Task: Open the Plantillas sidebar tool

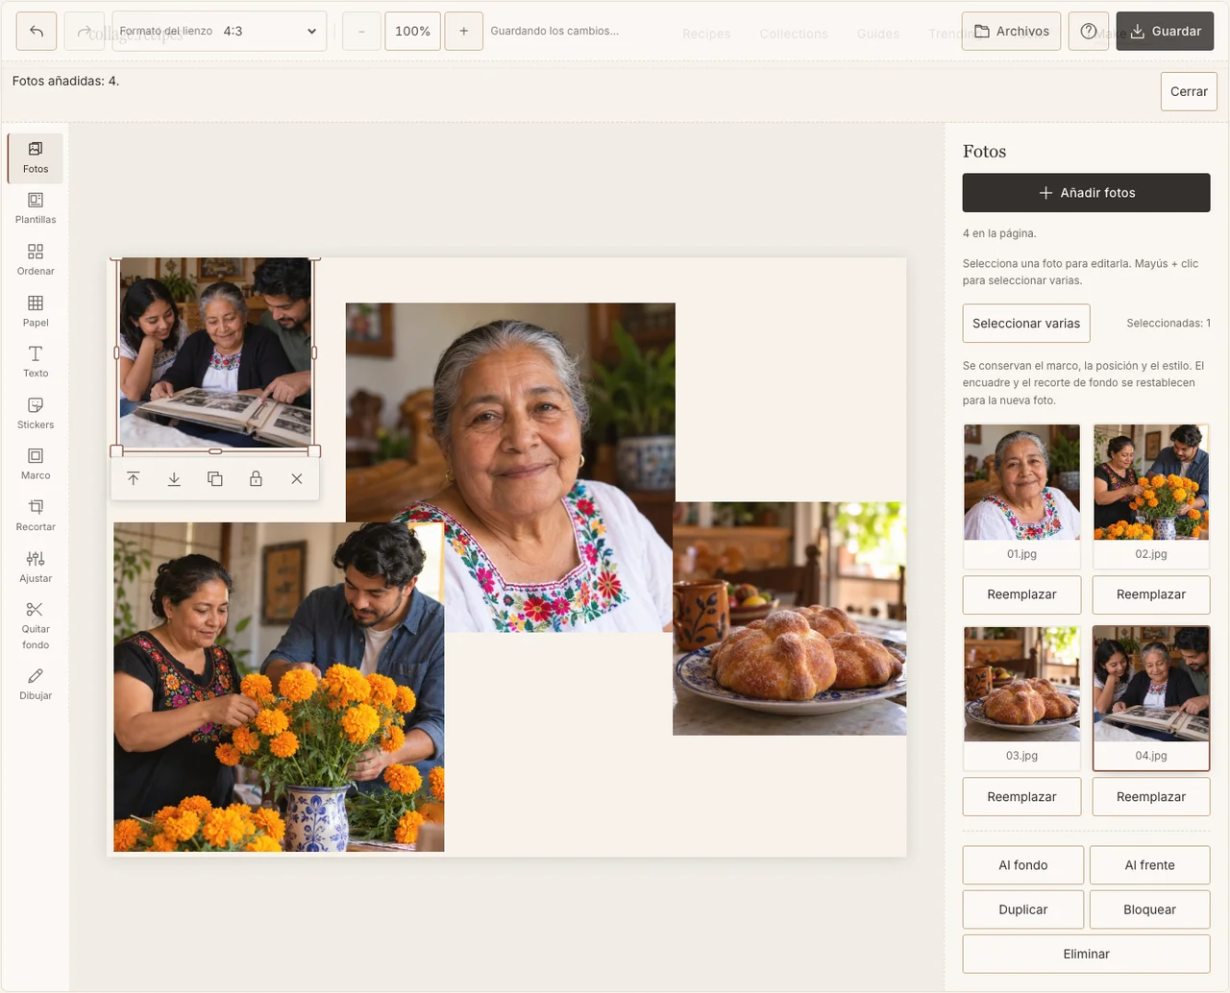Action: click(36, 208)
